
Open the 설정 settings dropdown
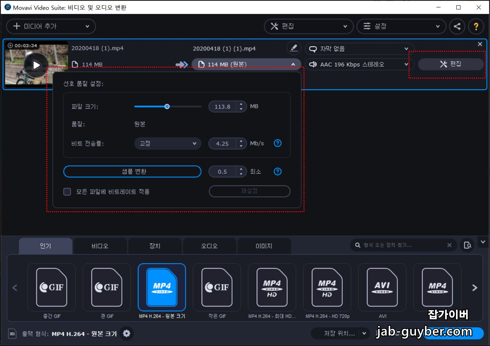pos(401,26)
